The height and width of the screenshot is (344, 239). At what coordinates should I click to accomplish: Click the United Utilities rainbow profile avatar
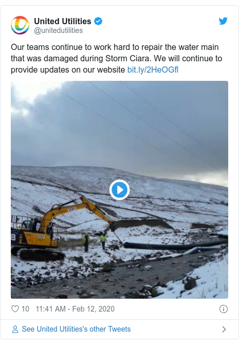pos(20,25)
